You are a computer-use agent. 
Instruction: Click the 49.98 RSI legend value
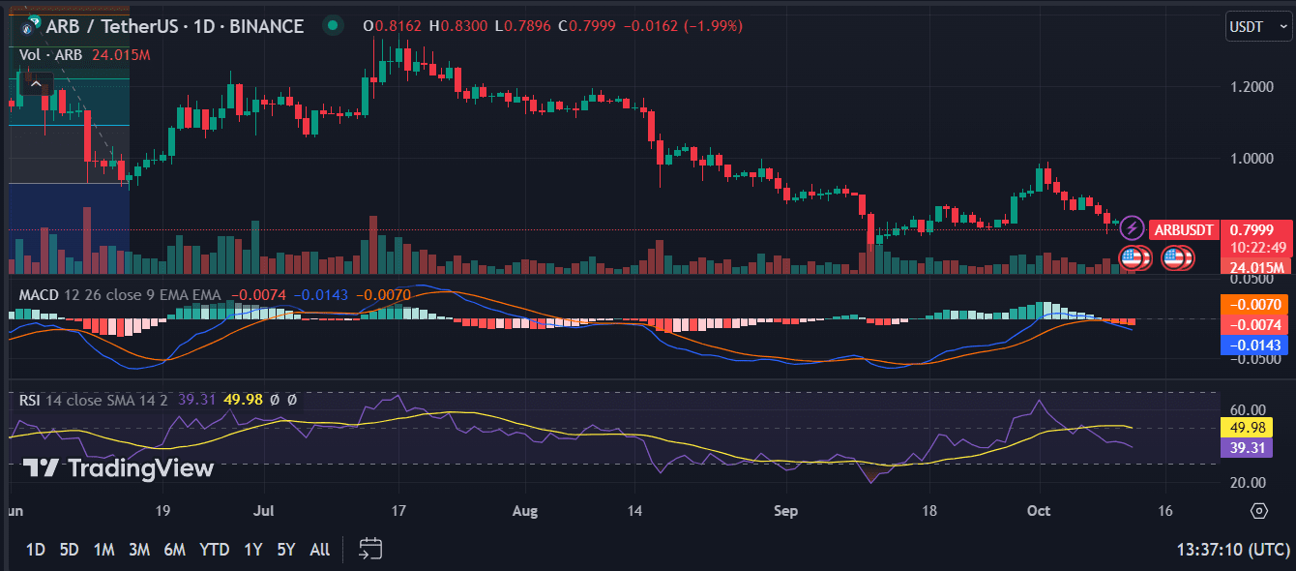coord(243,400)
